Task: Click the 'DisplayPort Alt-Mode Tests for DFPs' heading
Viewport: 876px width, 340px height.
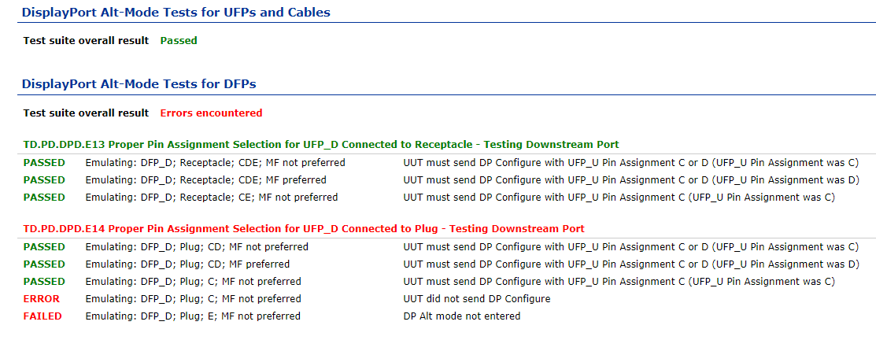Action: click(139, 84)
